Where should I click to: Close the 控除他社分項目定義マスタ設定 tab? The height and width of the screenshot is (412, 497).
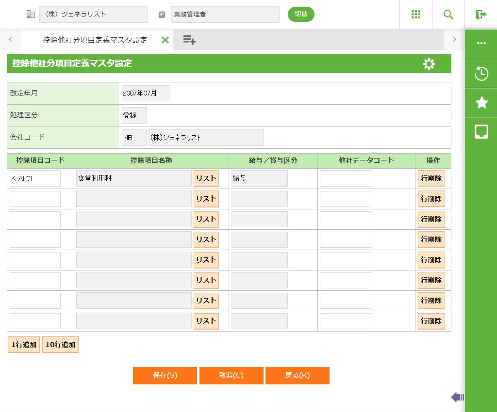pos(165,40)
